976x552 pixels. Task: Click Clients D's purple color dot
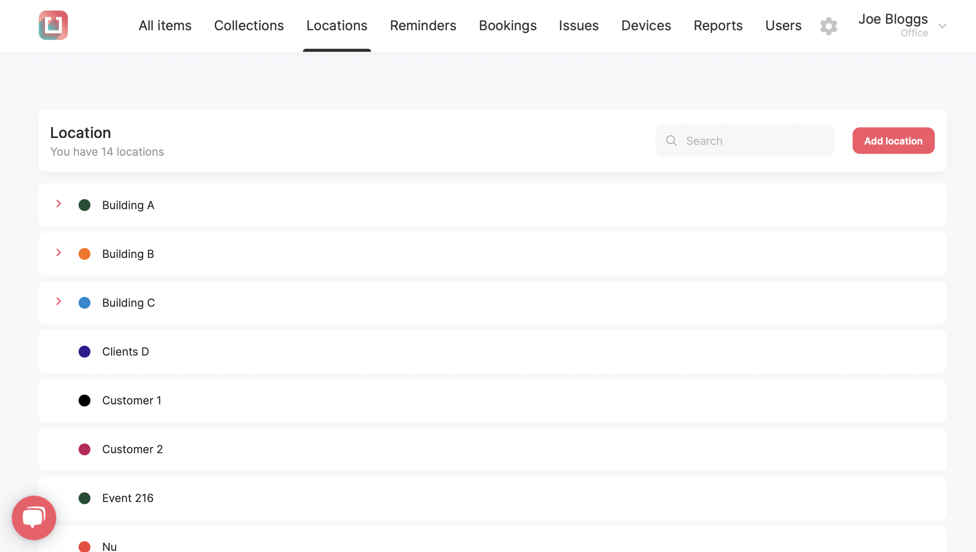(x=84, y=351)
